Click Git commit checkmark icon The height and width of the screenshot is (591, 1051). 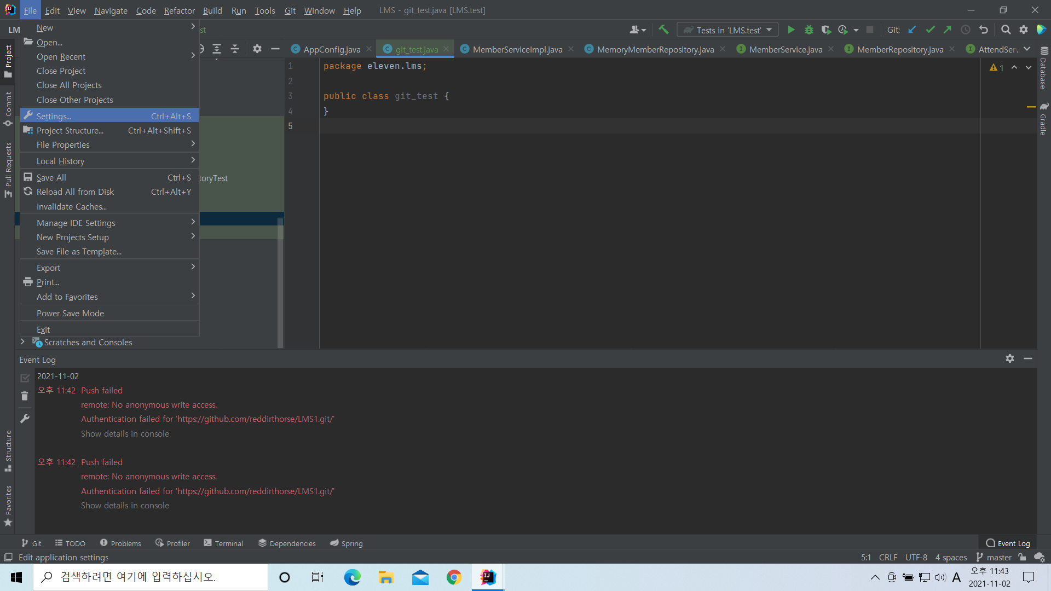point(930,30)
